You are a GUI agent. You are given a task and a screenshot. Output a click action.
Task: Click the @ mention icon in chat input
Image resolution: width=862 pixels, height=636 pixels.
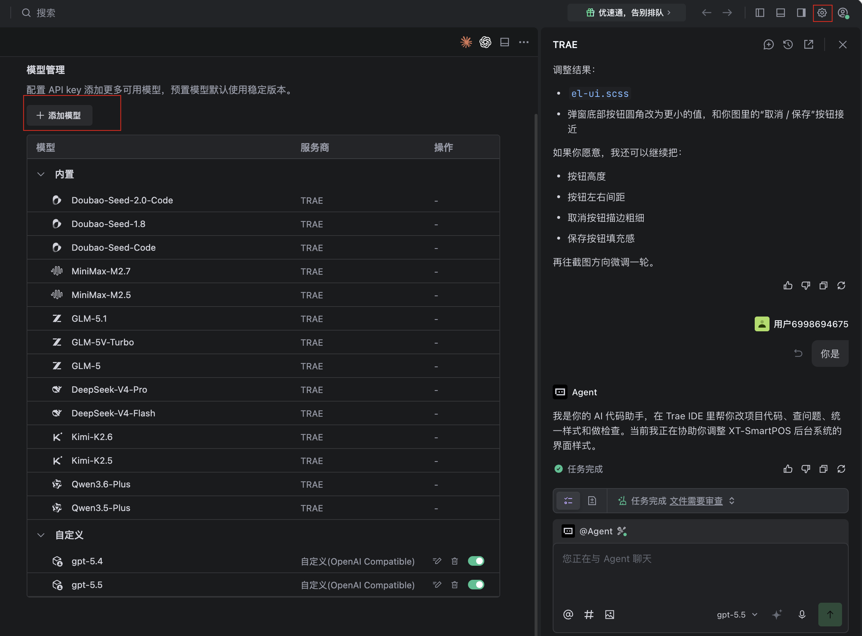568,615
